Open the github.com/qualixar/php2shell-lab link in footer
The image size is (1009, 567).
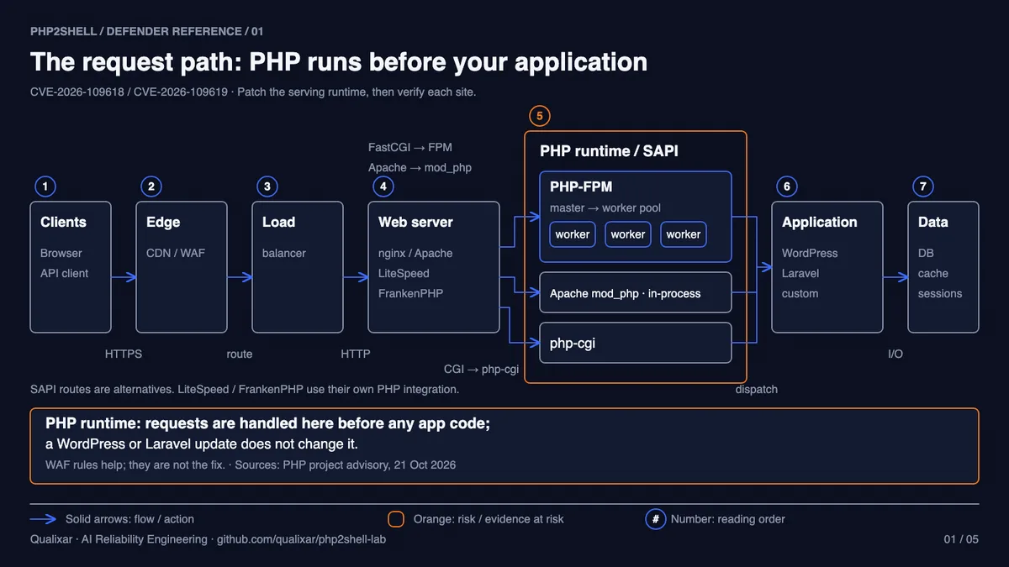[301, 539]
